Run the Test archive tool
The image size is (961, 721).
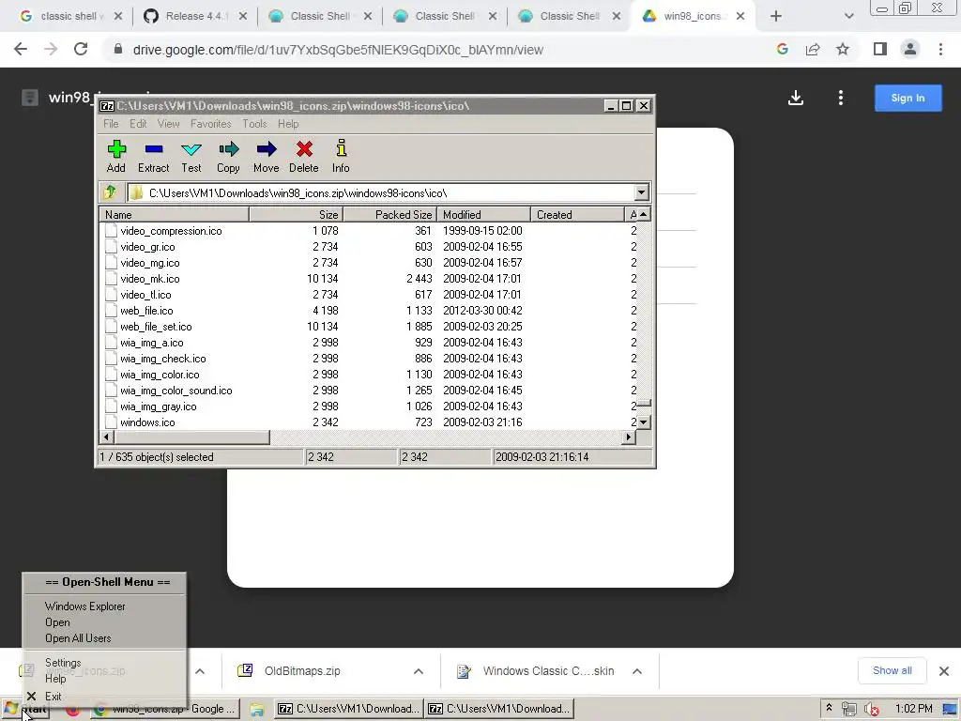(191, 157)
